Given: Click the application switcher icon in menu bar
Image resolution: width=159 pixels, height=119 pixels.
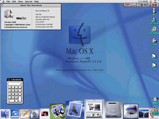Looking at the screenshot, I should coord(155,2).
